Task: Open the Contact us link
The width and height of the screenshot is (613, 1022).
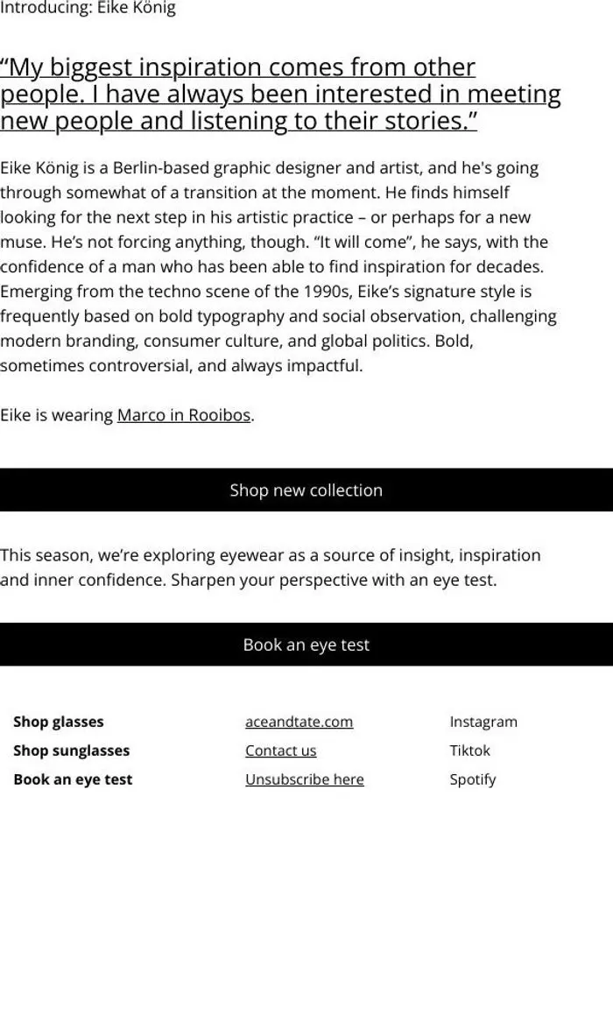Action: (x=281, y=751)
